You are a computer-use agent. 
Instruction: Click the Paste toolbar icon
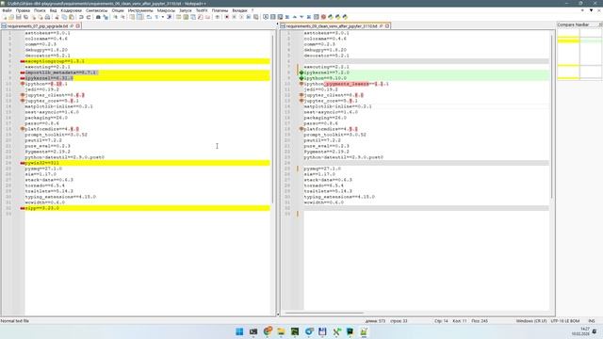(x=72, y=17)
